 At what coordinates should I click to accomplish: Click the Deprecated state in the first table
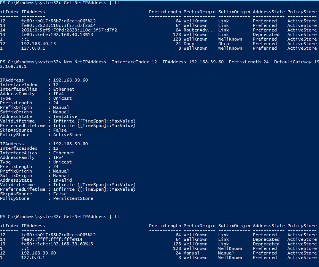tap(266, 35)
